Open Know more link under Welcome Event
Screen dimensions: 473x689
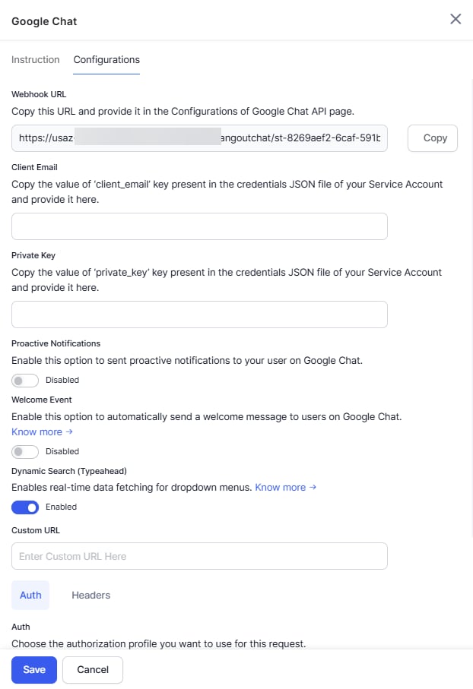(37, 432)
